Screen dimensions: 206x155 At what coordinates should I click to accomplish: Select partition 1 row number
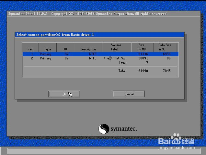pos(32,54)
